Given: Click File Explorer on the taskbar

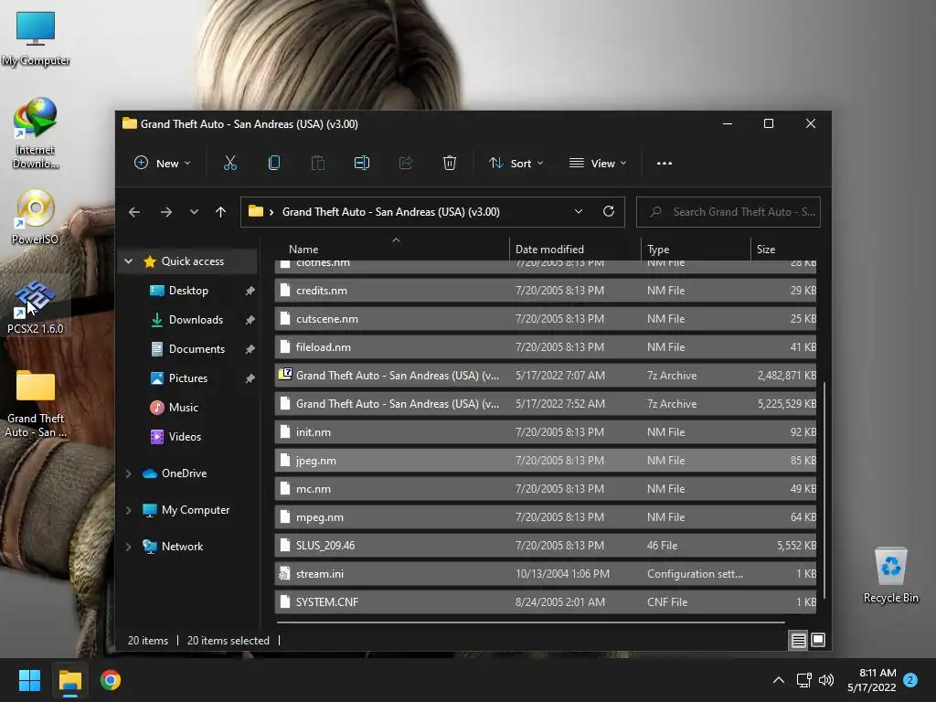Looking at the screenshot, I should pyautogui.click(x=69, y=680).
